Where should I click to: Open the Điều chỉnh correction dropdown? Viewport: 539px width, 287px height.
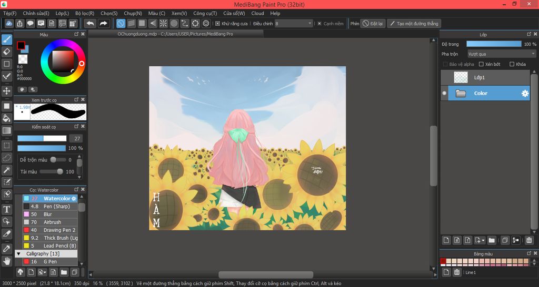[294, 23]
